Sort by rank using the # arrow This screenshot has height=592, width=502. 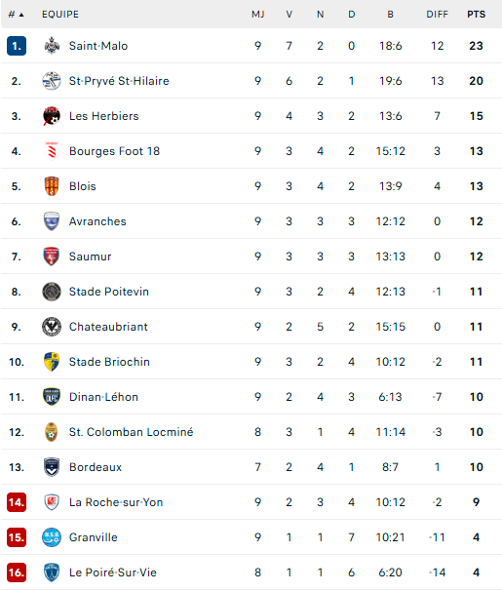pos(16,15)
